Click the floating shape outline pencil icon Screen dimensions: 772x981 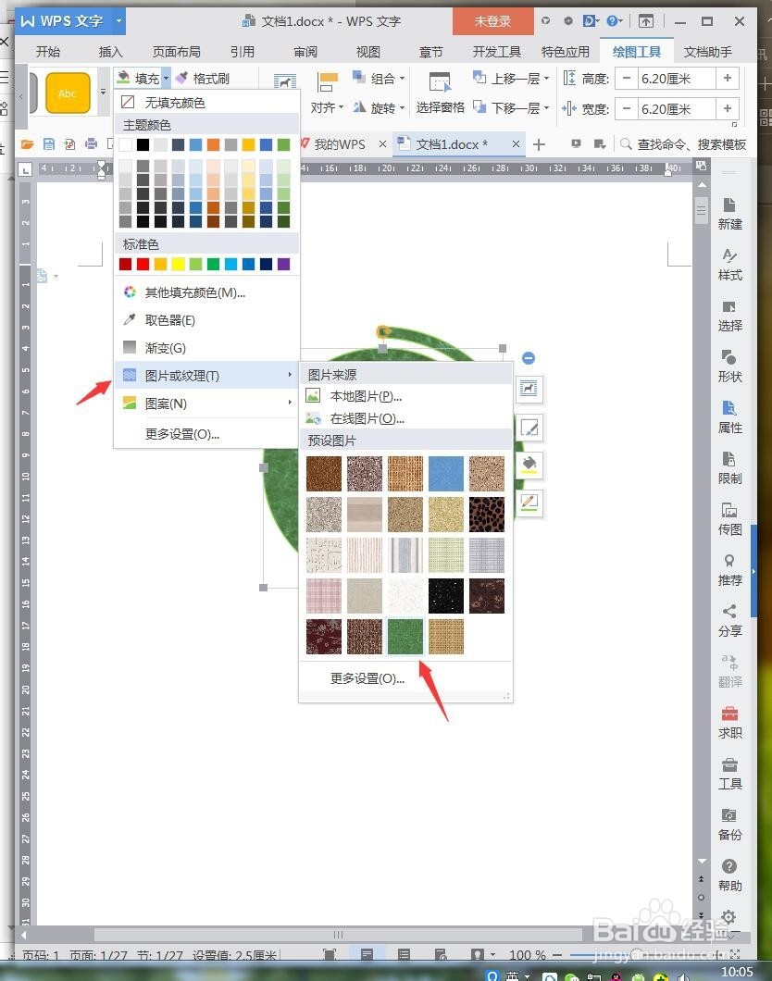(529, 503)
